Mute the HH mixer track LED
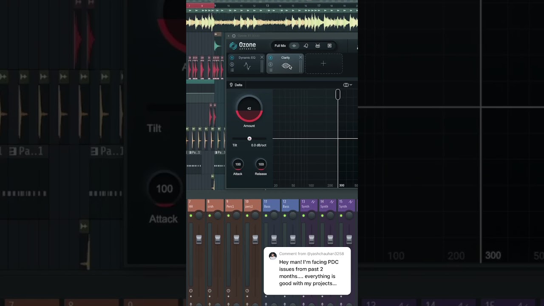The image size is (544, 306). (x=191, y=215)
